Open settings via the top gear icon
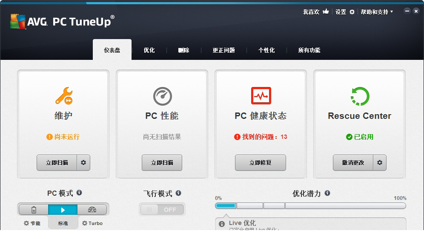Image resolution: width=424 pixels, height=239 pixels. click(x=352, y=12)
